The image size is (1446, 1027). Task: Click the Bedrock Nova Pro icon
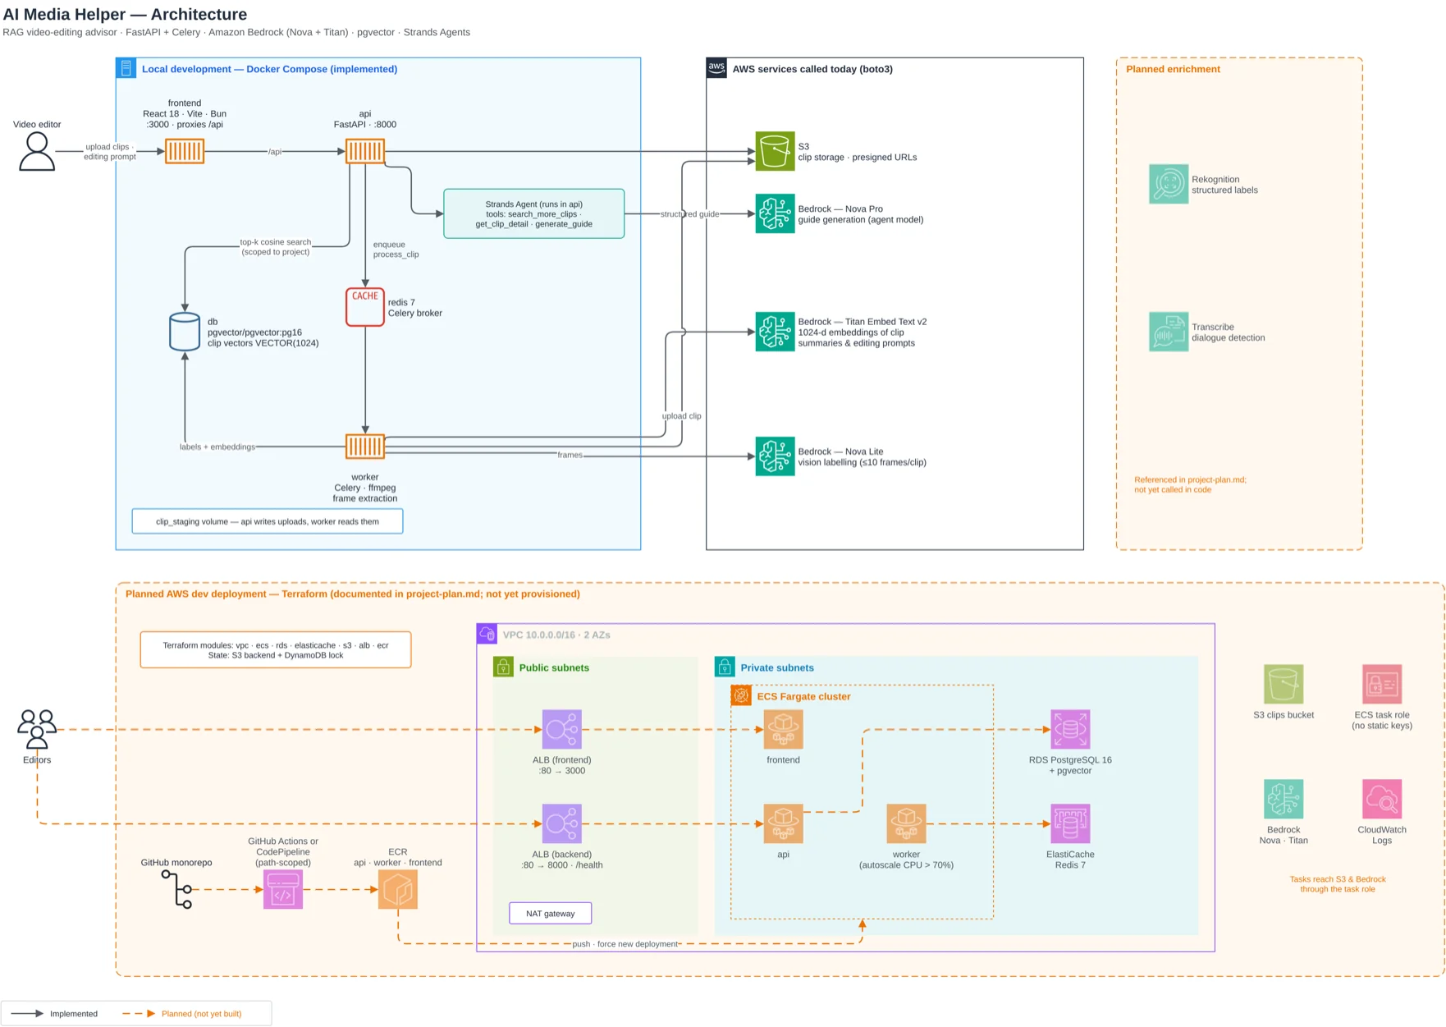(x=775, y=213)
